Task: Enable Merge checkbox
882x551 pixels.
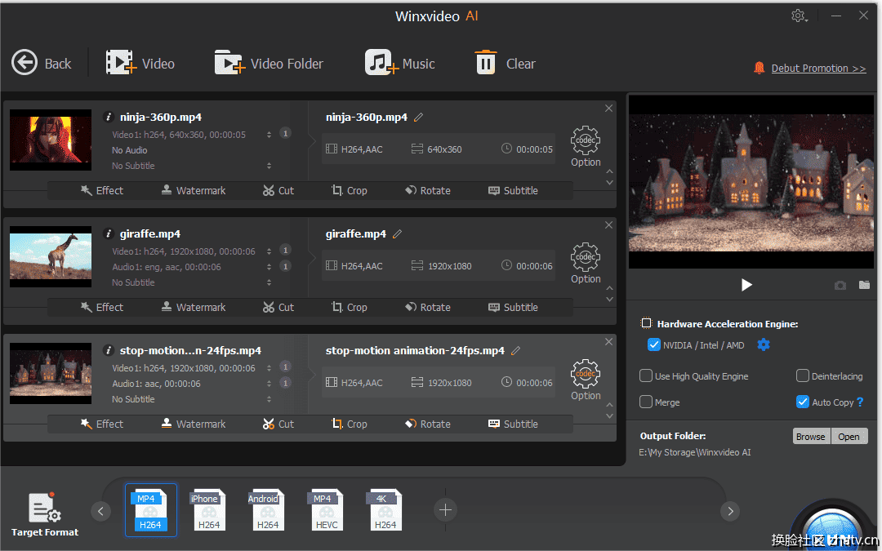Action: click(646, 402)
